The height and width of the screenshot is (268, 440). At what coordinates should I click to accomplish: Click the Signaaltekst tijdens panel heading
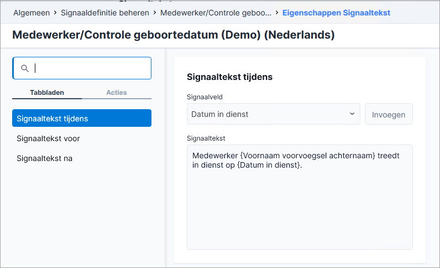(x=229, y=77)
